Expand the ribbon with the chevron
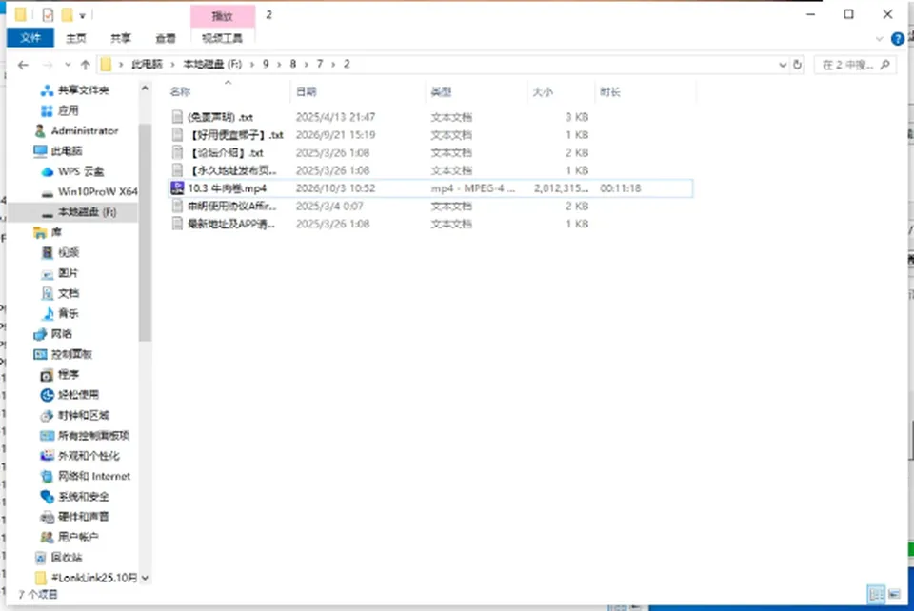Viewport: 914px width, 611px height. tap(879, 39)
